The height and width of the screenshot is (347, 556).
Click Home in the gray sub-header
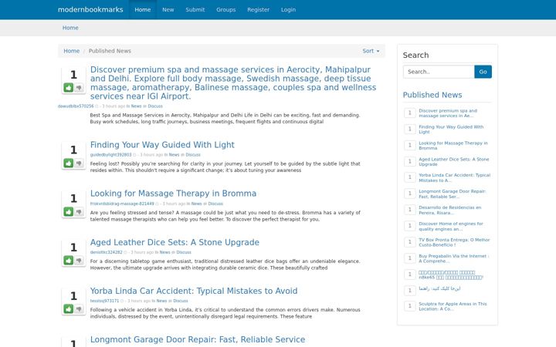[x=70, y=28]
